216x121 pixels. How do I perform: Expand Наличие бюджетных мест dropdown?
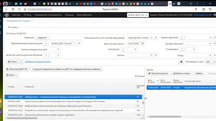[x=58, y=49]
